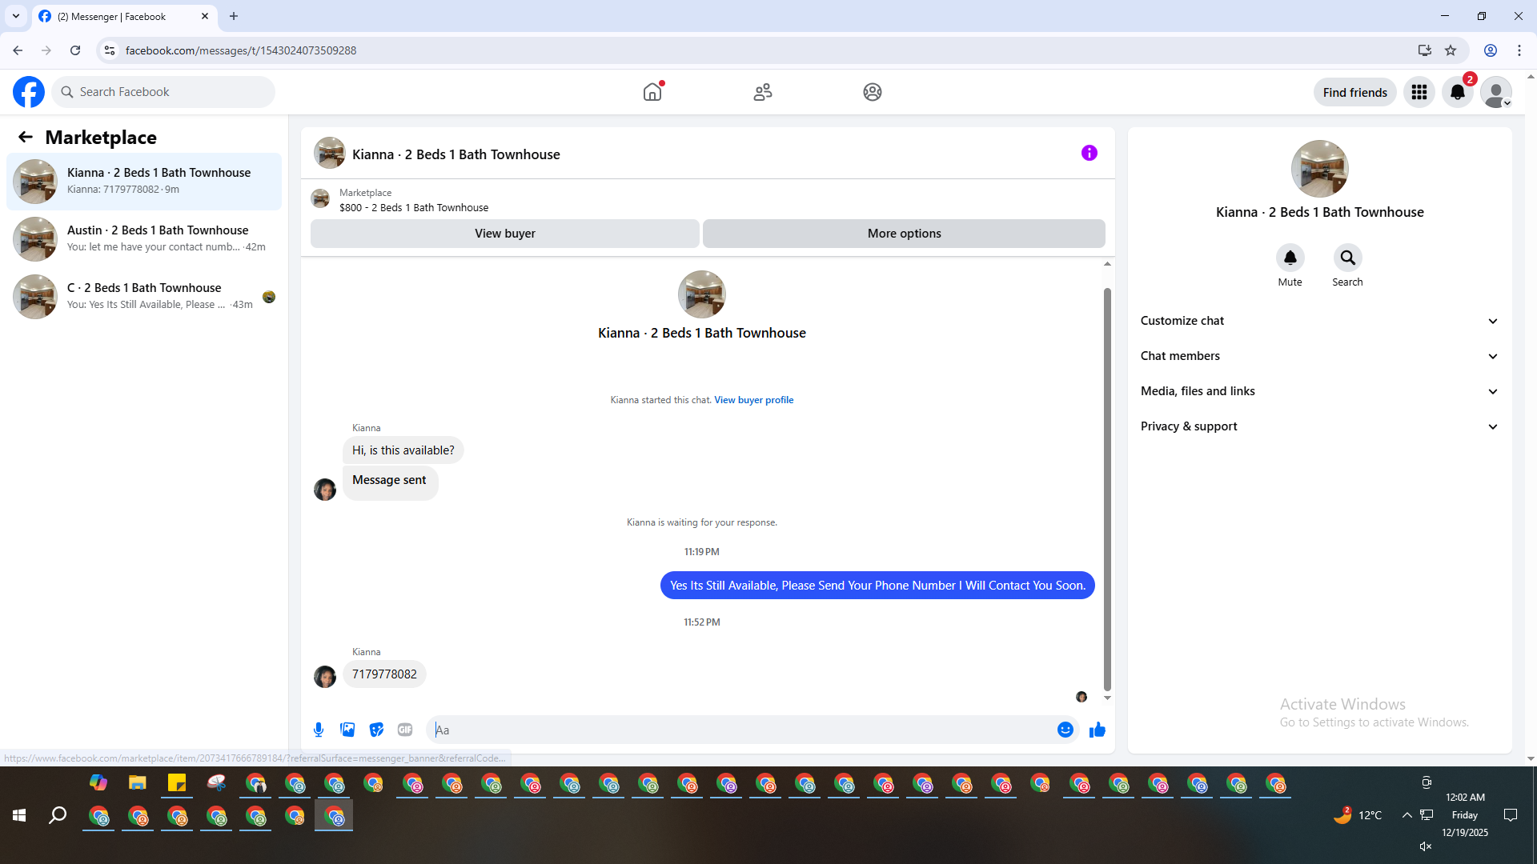
Task: Expand the Customize chat section
Action: tap(1319, 321)
